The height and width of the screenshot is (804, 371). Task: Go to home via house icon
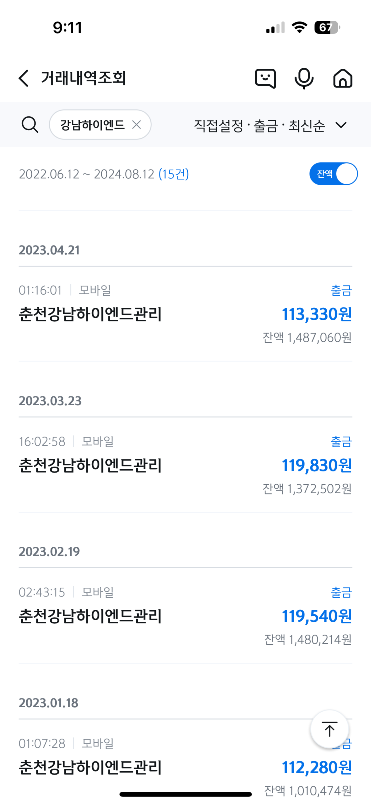pos(343,78)
